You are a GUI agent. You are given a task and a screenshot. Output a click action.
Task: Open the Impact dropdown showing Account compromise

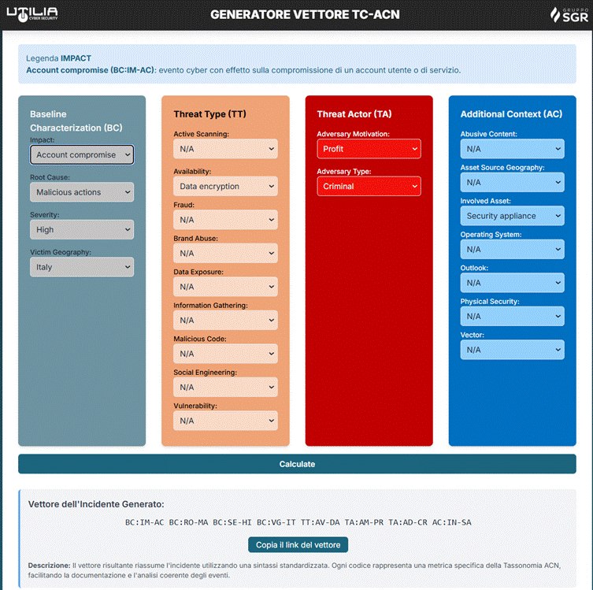tap(82, 155)
